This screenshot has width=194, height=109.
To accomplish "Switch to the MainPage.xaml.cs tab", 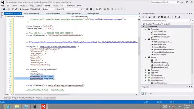I will tap(73, 14).
